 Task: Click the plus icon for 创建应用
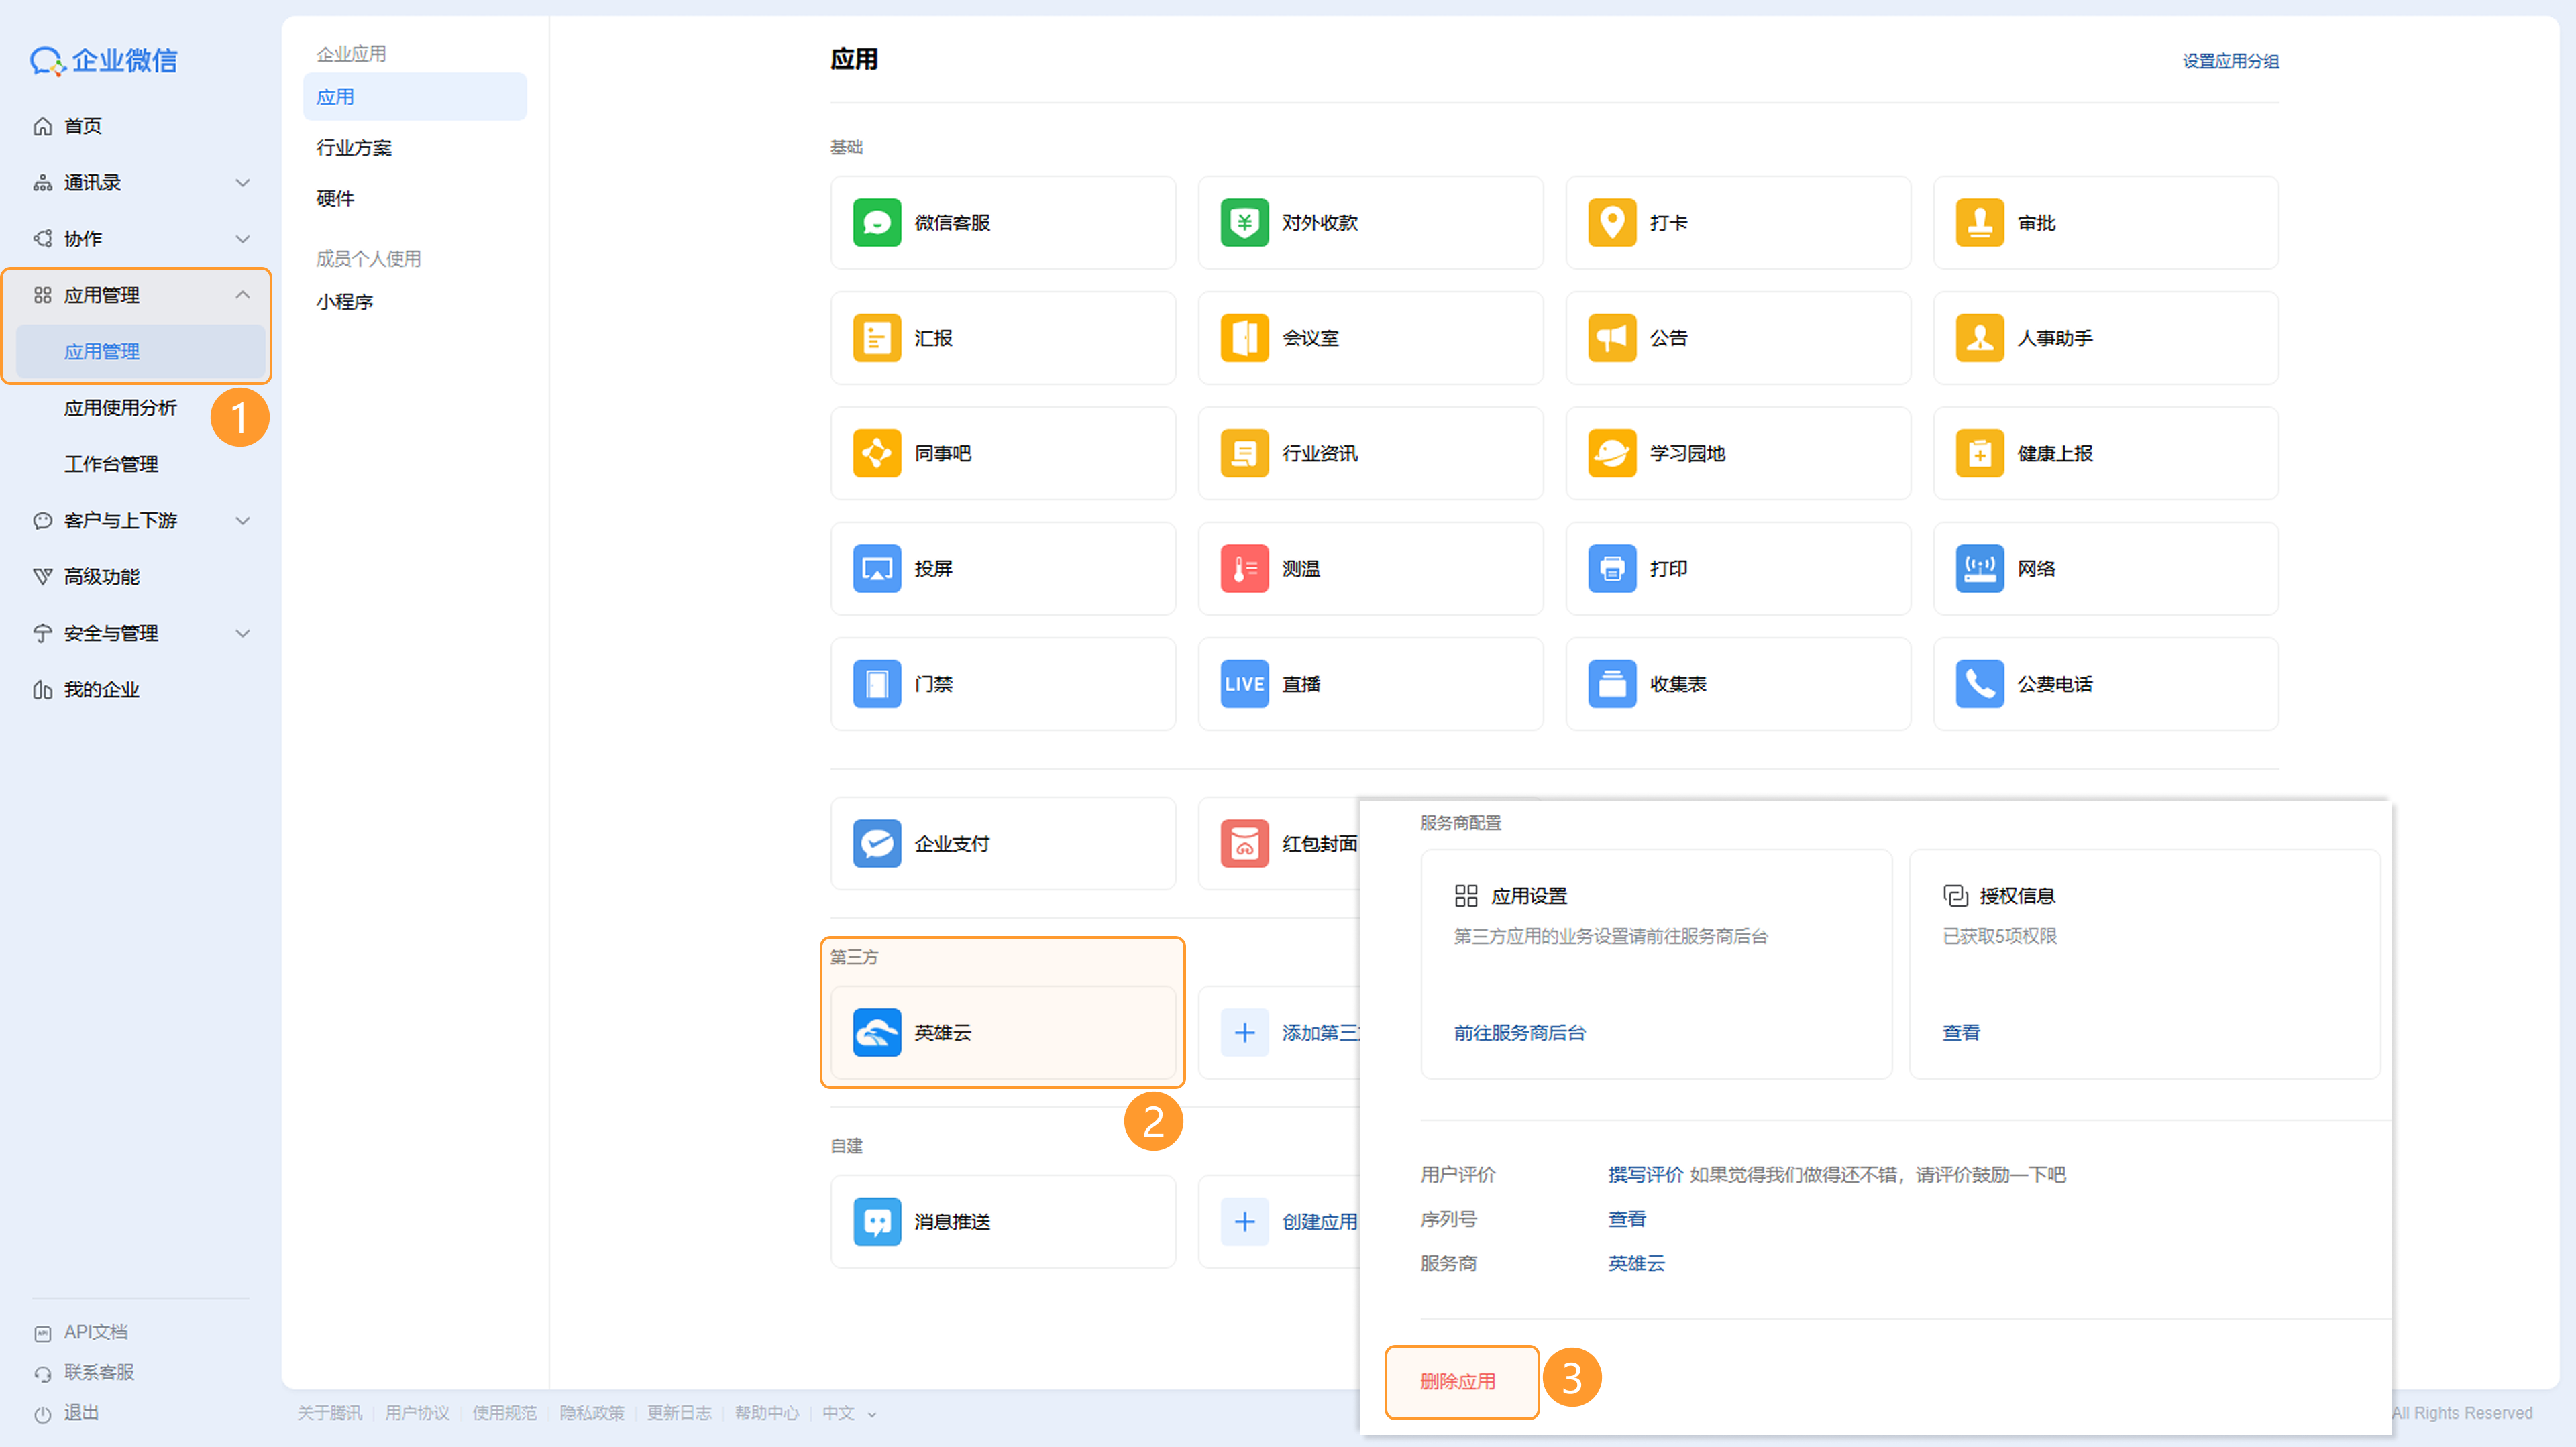tap(1244, 1221)
